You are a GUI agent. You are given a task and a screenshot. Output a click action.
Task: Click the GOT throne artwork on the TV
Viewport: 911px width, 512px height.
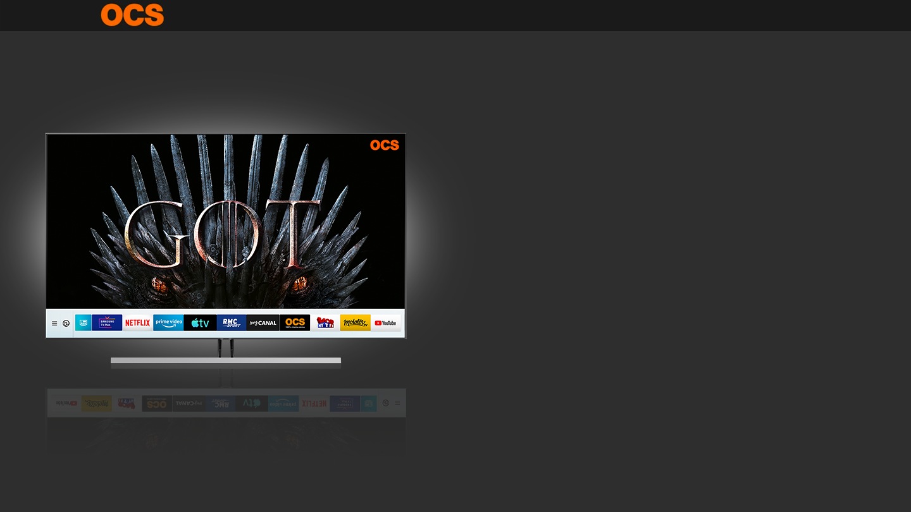(x=225, y=221)
